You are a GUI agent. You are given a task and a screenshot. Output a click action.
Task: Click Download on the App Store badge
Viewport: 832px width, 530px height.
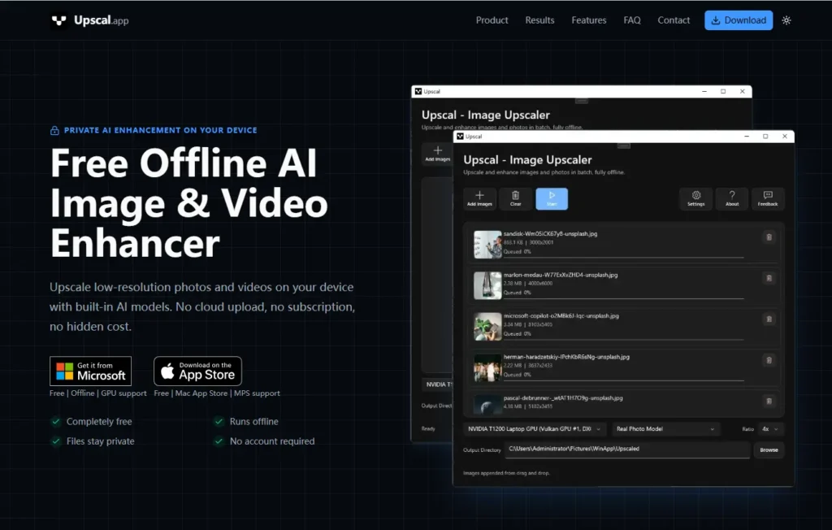click(x=198, y=371)
